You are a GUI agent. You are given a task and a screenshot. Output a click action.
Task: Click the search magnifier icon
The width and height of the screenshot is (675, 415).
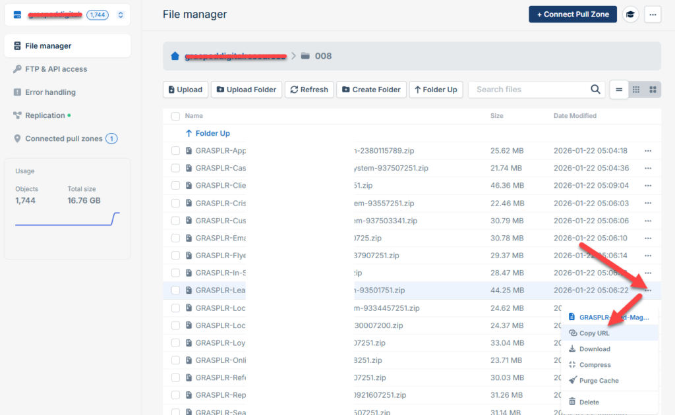pyautogui.click(x=595, y=90)
